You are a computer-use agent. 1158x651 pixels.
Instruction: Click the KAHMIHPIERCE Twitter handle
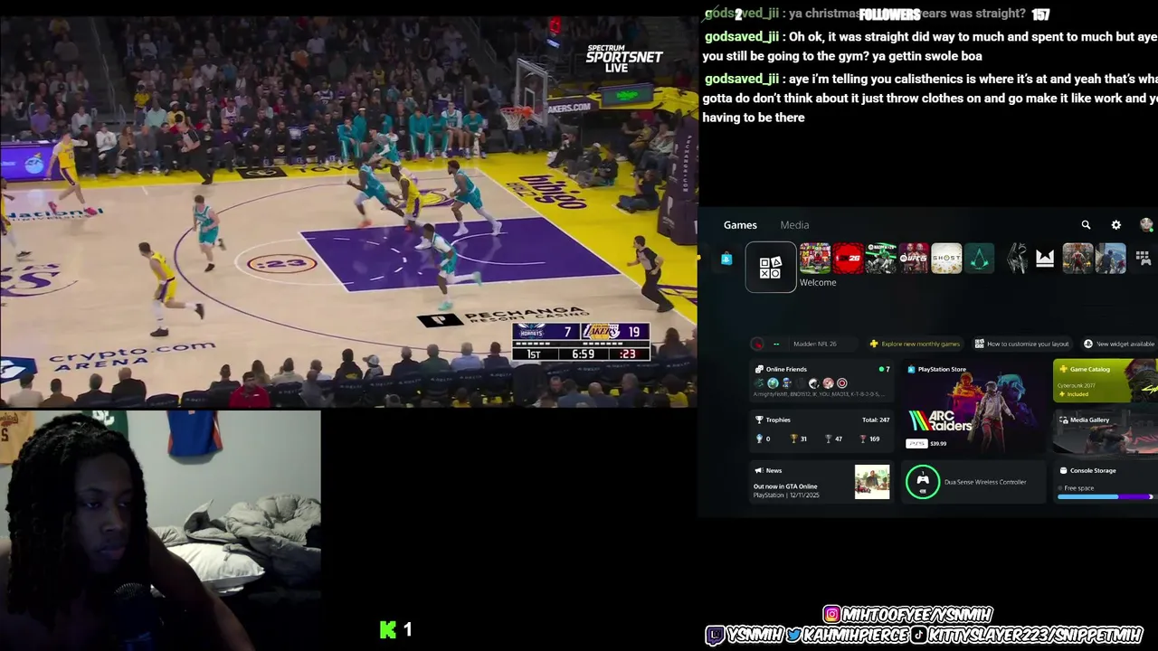click(x=855, y=636)
